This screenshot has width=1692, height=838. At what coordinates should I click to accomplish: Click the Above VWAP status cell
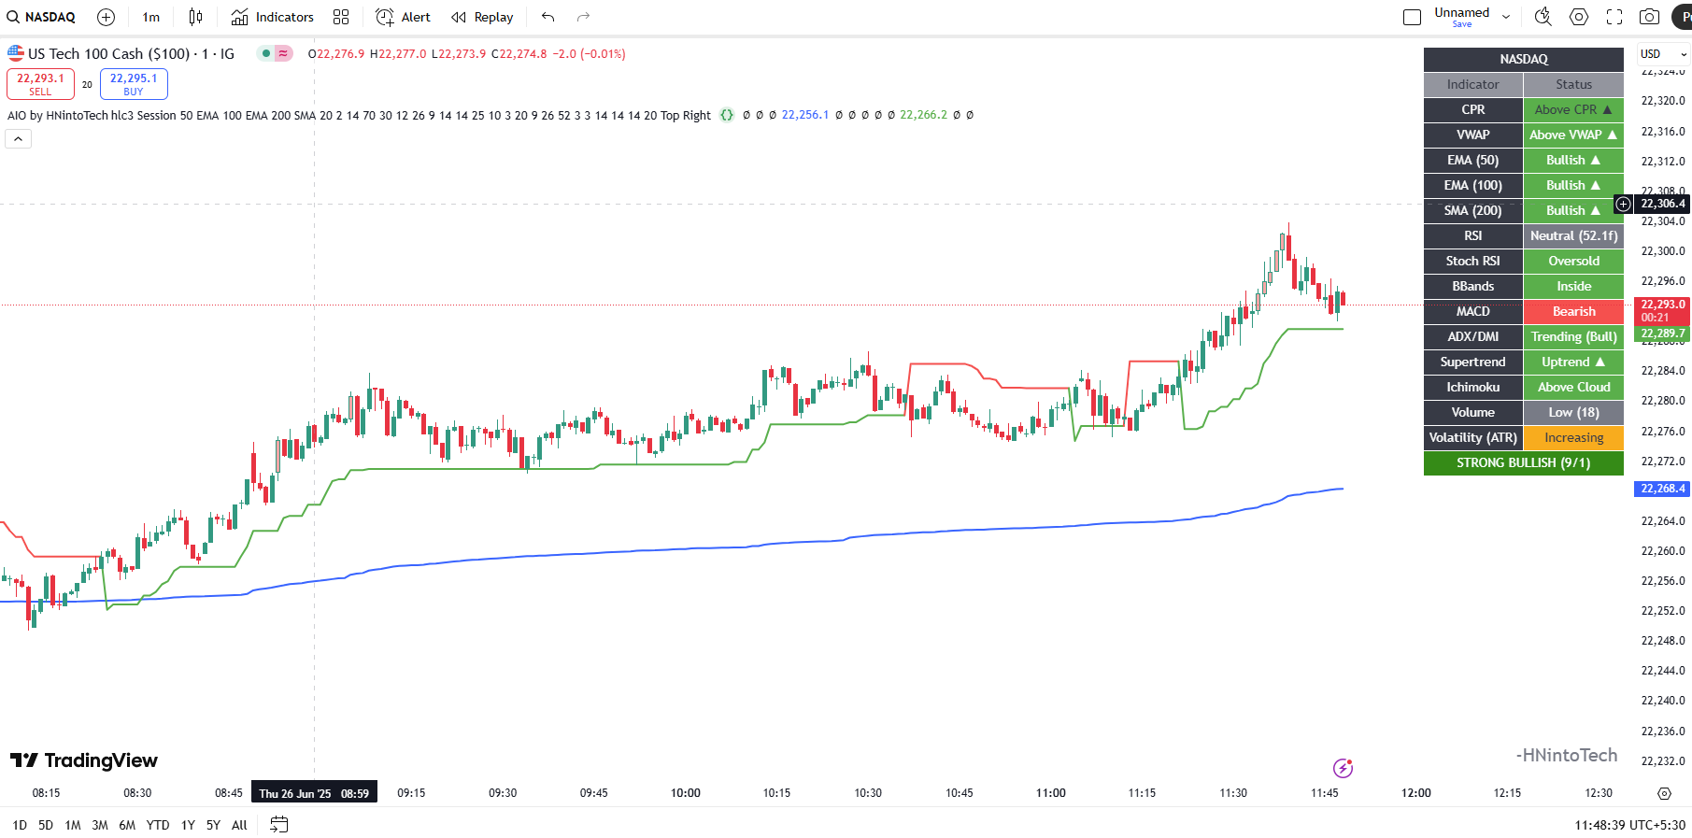pos(1573,135)
